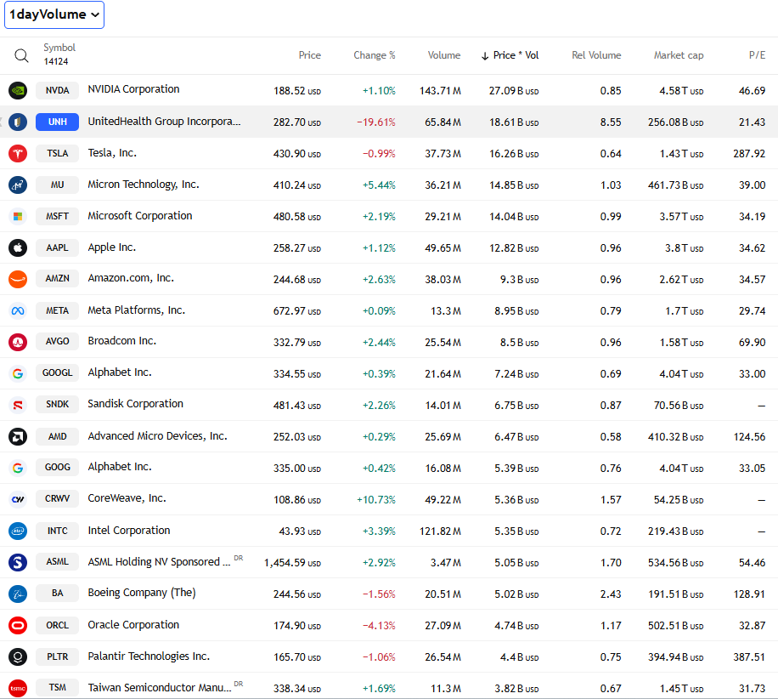Click the AMD logo icon
The height and width of the screenshot is (699, 778).
pyautogui.click(x=18, y=436)
